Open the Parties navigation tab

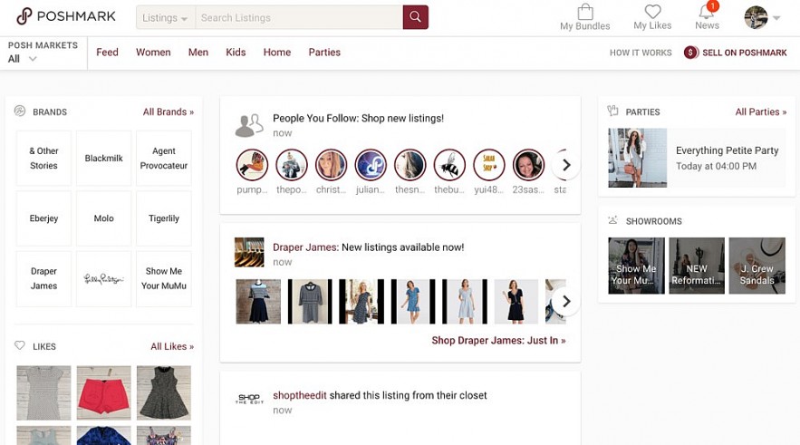324,53
